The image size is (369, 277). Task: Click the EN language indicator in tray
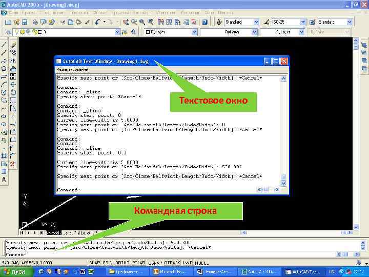click(332, 272)
